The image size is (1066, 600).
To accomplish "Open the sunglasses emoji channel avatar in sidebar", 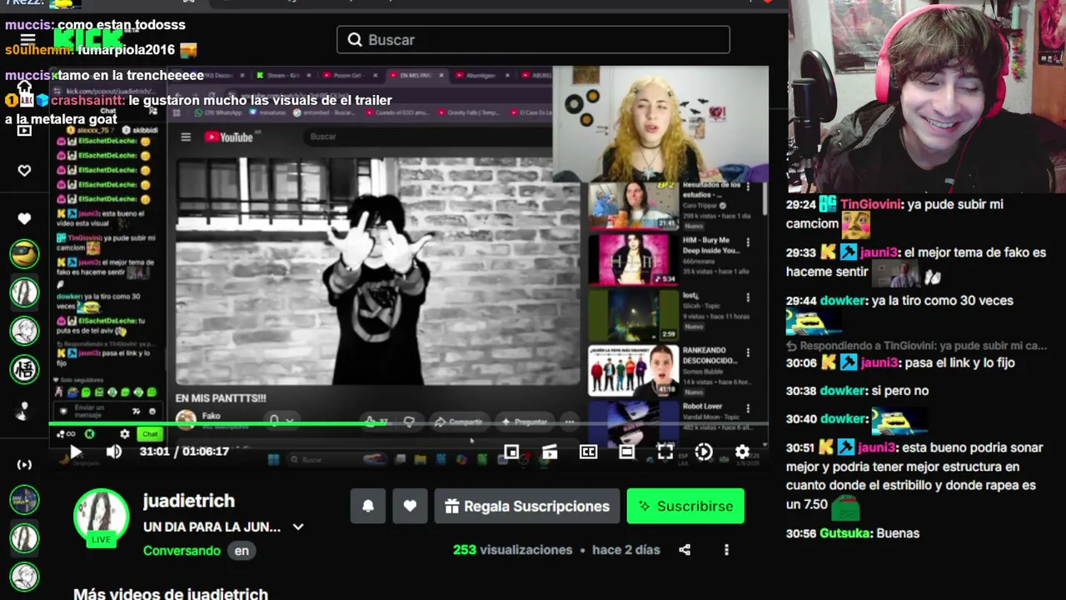I will [x=24, y=253].
